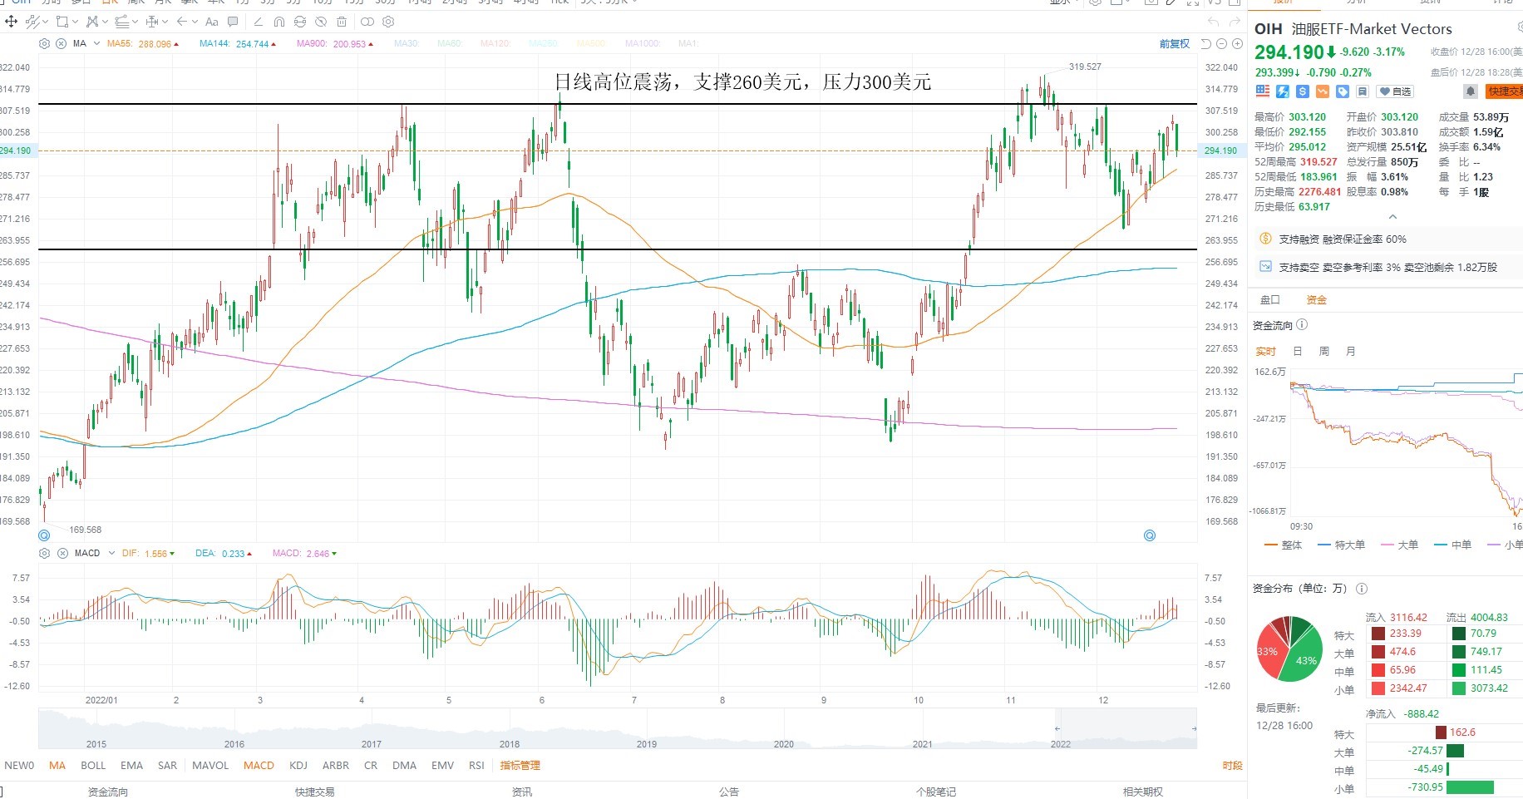Select 周 fund flow period
Viewport: 1523px width, 799px height.
click(x=1324, y=352)
